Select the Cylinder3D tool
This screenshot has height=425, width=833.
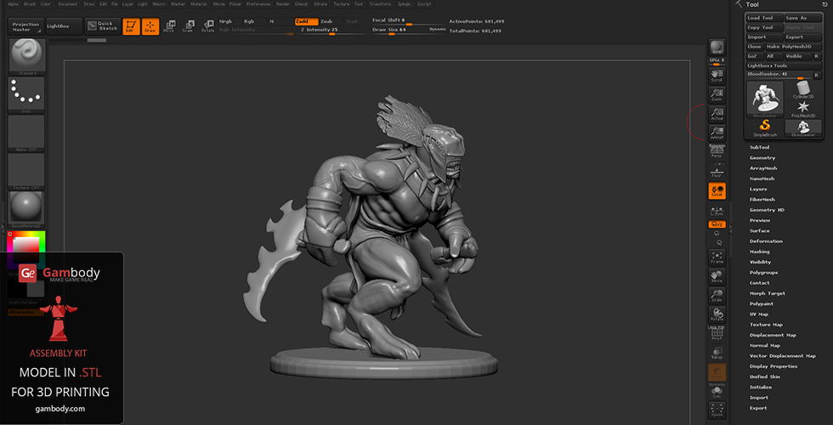pos(803,89)
